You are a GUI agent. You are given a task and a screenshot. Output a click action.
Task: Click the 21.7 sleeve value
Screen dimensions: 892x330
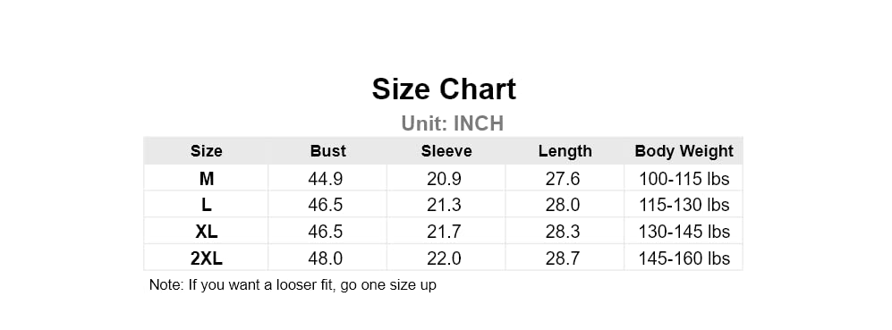point(444,232)
